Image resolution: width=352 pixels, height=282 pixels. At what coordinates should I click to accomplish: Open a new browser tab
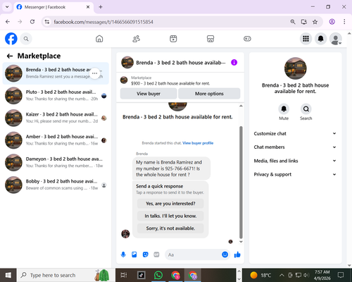(101, 7)
